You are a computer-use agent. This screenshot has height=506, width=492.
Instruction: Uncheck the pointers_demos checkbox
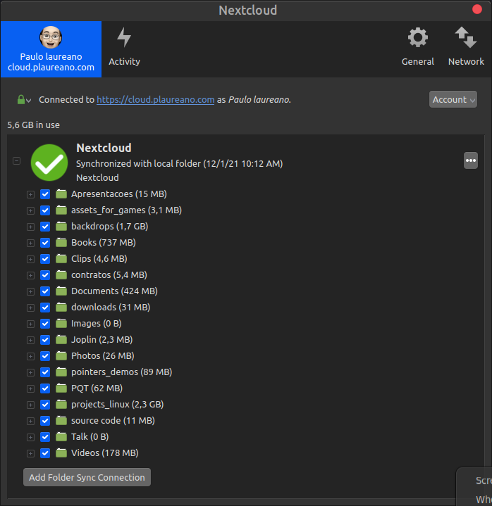coord(45,372)
